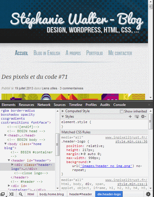Expand the margin shorthand triangle
The image size is (154, 197).
tap(82, 154)
